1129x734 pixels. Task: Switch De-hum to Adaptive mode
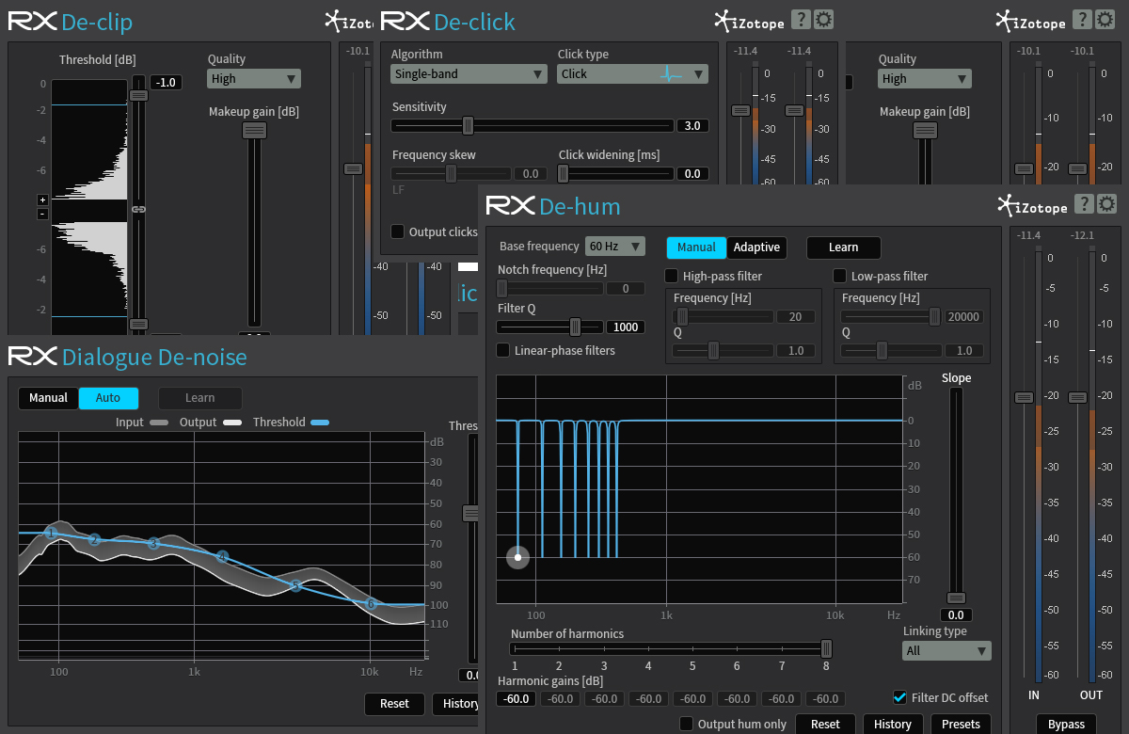pos(756,247)
